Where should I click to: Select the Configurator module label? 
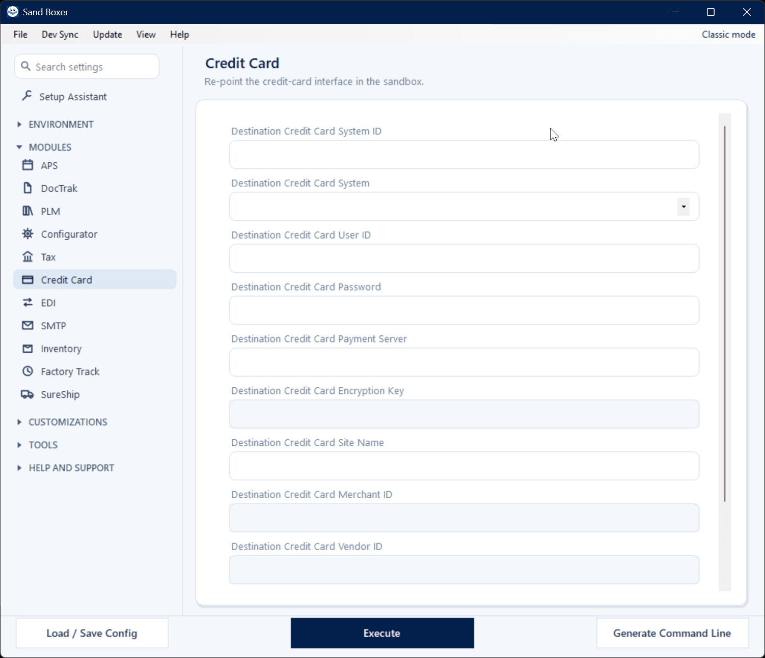(x=69, y=234)
